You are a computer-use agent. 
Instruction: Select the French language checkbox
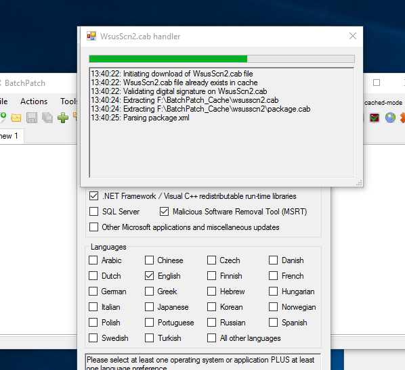pos(273,275)
